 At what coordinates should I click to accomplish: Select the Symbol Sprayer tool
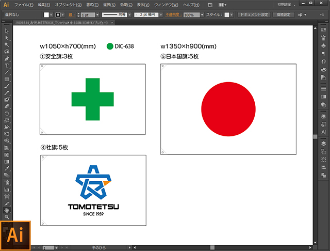tap(7, 182)
